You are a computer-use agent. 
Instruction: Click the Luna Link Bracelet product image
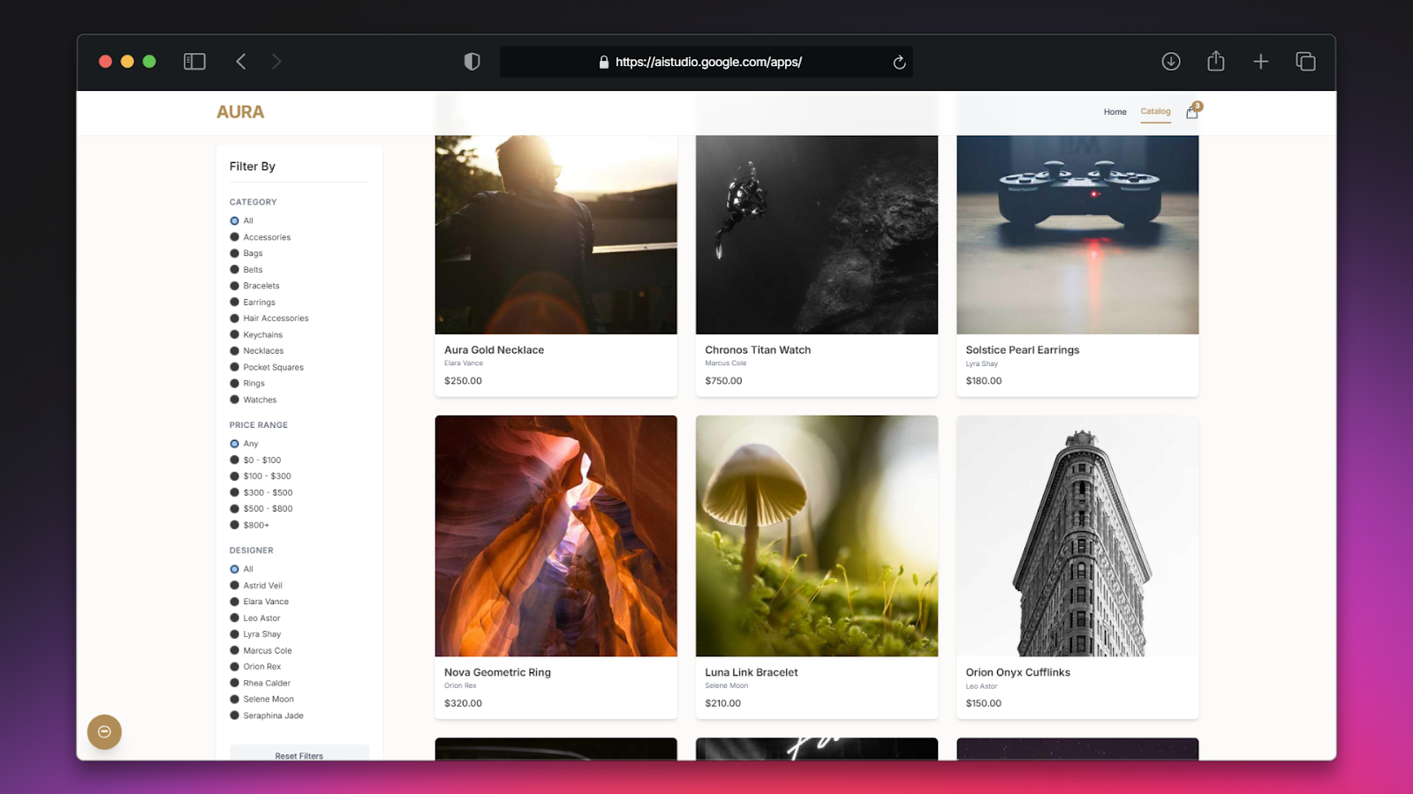pyautogui.click(x=817, y=536)
